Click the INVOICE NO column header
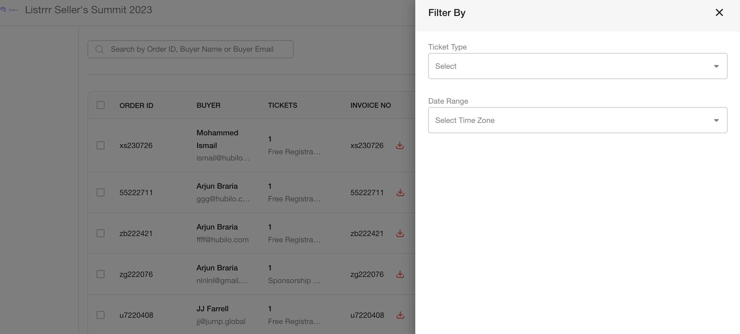The image size is (740, 334). coord(371,105)
